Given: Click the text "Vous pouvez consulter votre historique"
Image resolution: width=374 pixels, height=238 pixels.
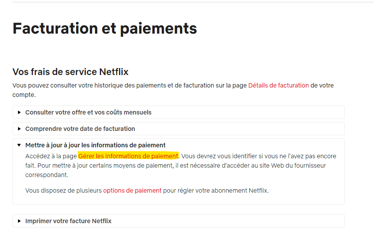Looking at the screenshot, I should coord(67,85).
